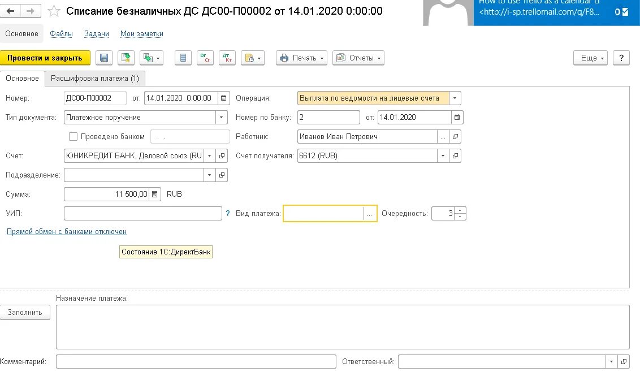Click the Номер field ДС00-П00002
Viewport: 640px width, 372px height.
95,98
